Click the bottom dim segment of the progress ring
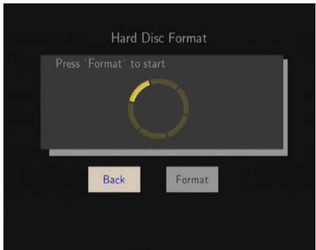 153,134
